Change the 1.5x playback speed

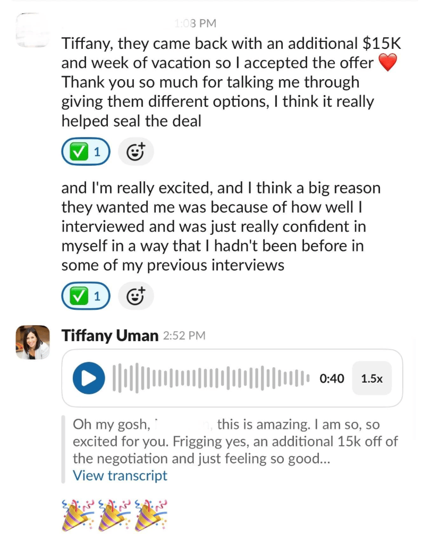pos(371,378)
